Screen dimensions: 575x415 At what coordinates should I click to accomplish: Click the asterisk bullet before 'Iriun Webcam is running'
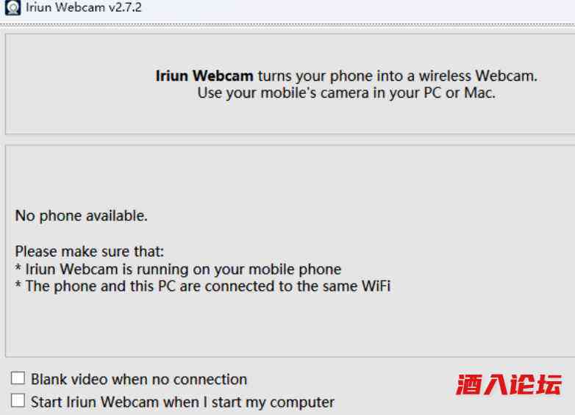(18, 267)
